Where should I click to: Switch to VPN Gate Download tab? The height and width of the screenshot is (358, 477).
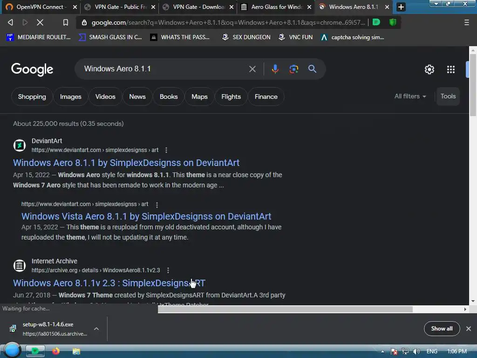(198, 7)
